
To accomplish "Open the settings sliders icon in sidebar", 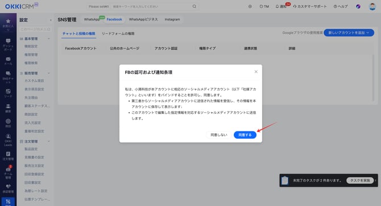I will [x=8, y=201].
